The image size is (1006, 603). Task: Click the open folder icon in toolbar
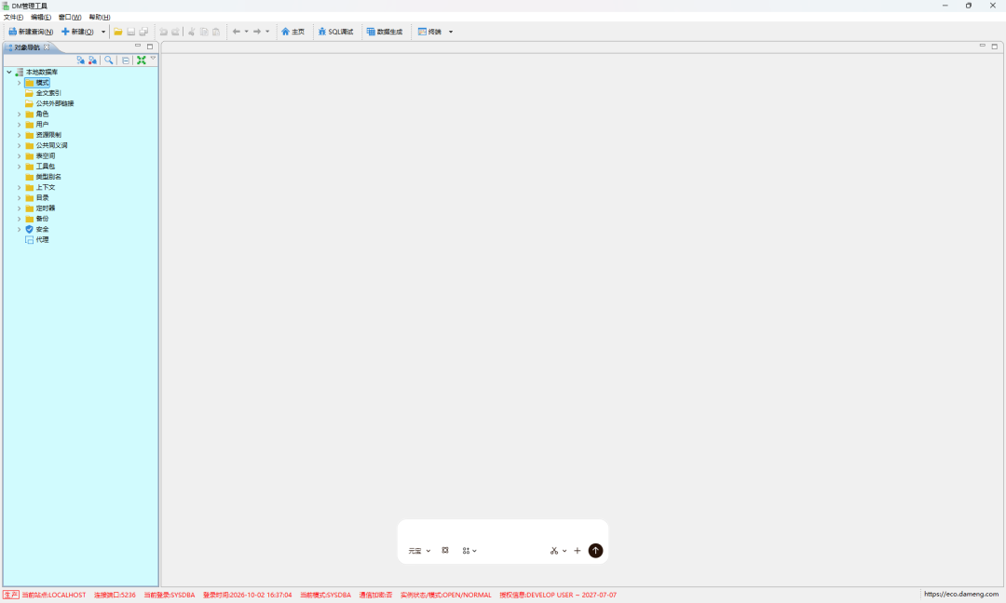pyautogui.click(x=118, y=32)
